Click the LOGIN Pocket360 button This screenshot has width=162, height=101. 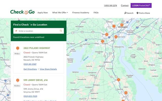coord(141,5)
